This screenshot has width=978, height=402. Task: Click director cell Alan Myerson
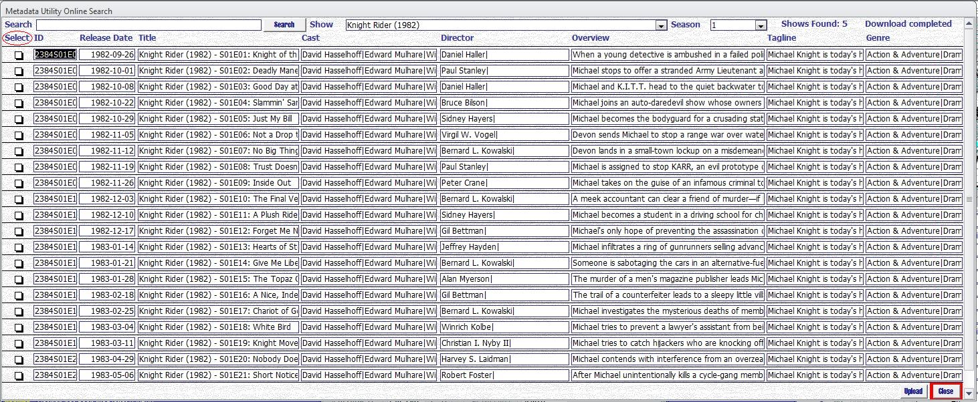click(504, 279)
